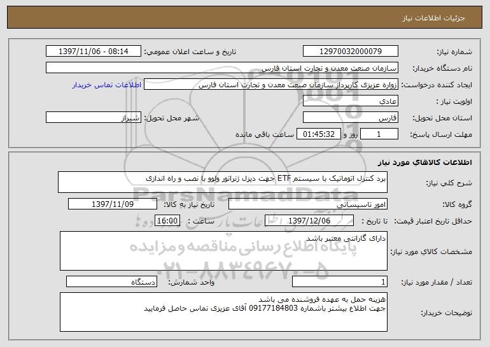Click the شرح کلی نیاز text box
Viewport: 490px width, 347px height.
223,182
